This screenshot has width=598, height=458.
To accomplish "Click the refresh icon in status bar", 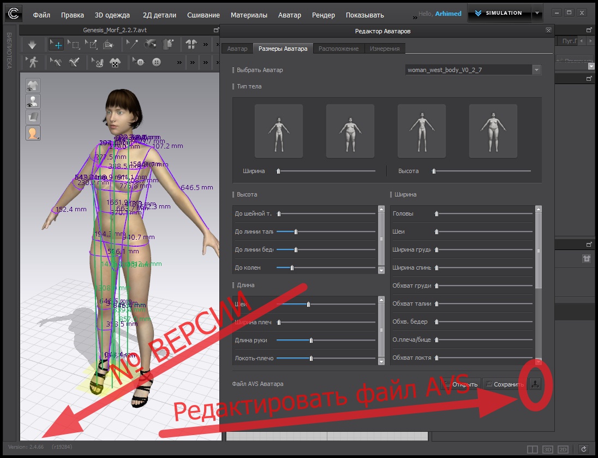I will click(x=584, y=449).
